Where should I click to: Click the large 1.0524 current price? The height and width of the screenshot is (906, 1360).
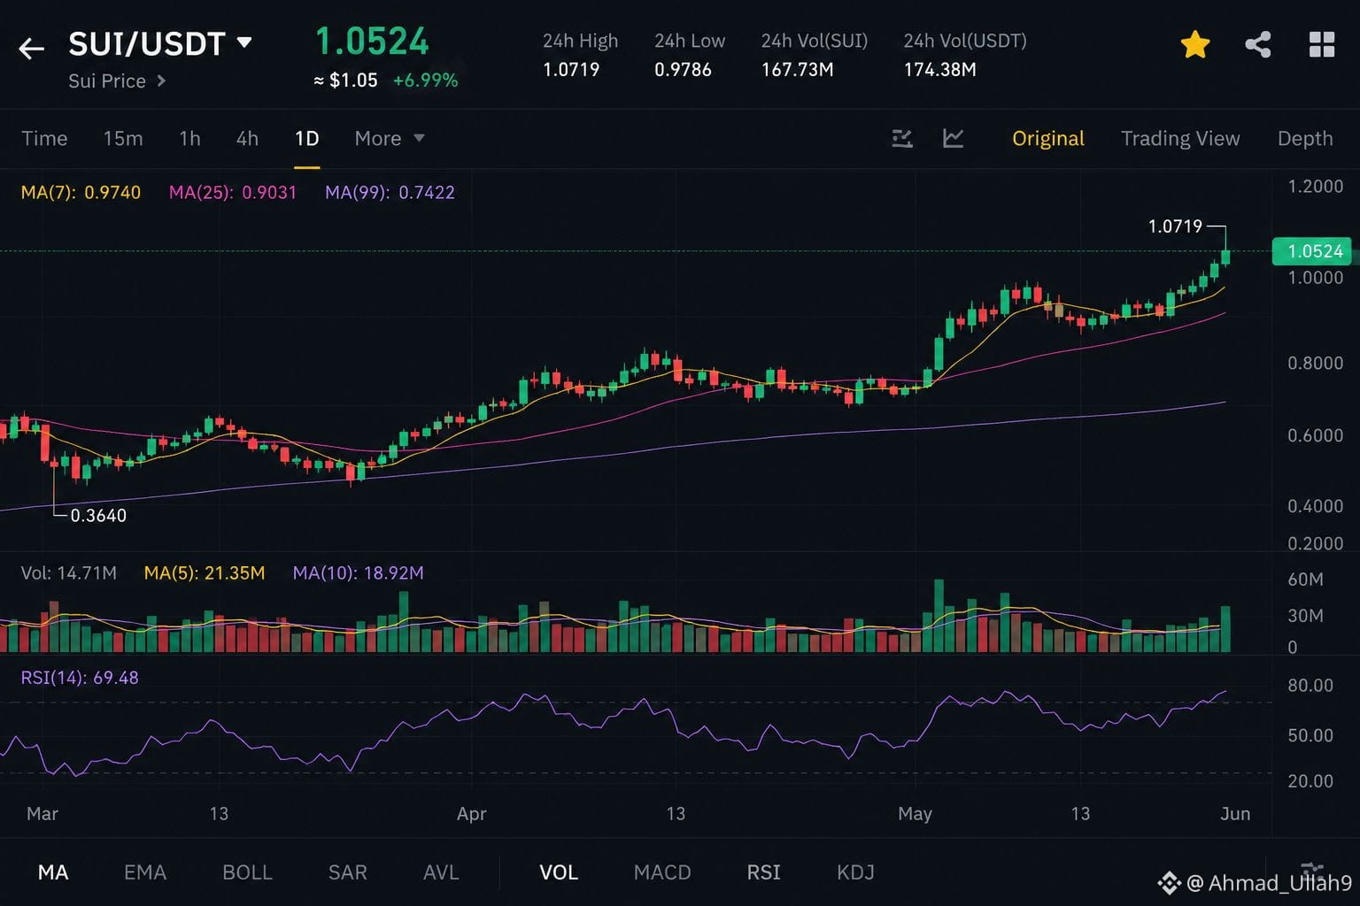pyautogui.click(x=372, y=42)
